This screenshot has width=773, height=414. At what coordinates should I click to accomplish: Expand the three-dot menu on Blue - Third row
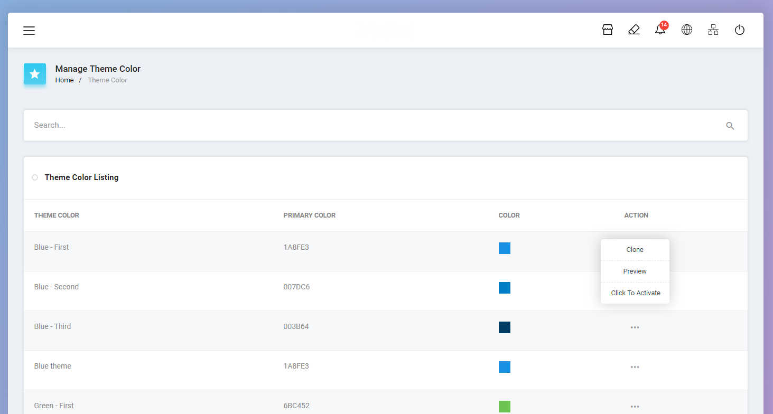pyautogui.click(x=635, y=327)
